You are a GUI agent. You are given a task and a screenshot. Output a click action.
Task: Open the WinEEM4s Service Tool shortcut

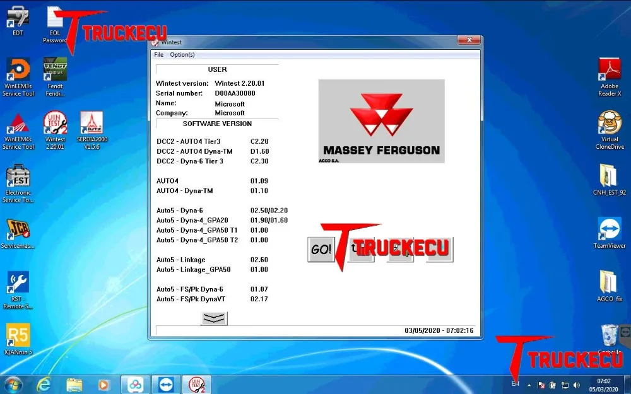click(x=18, y=131)
